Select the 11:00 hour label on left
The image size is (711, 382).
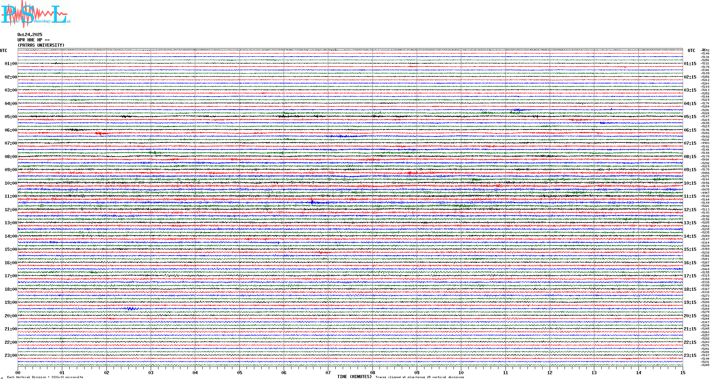click(11, 196)
